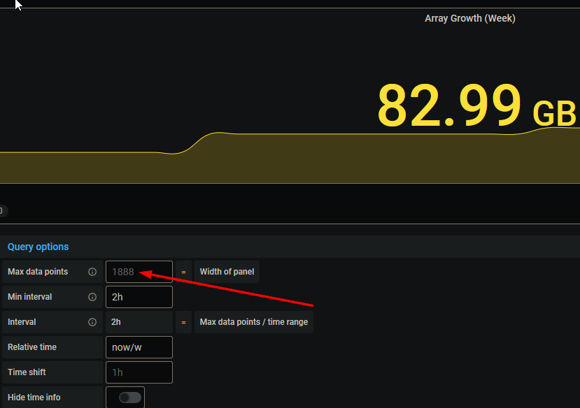Click the Min interval label
Screen dimensions: 580x408
(29, 297)
